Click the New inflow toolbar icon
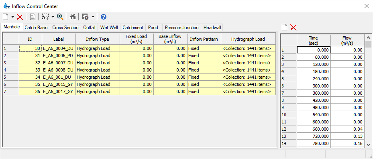This screenshot has width=373, height=159. click(6, 17)
